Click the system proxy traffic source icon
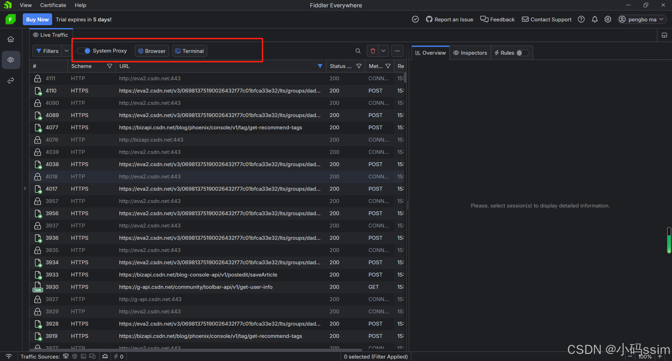This screenshot has width=672, height=361. click(x=66, y=356)
